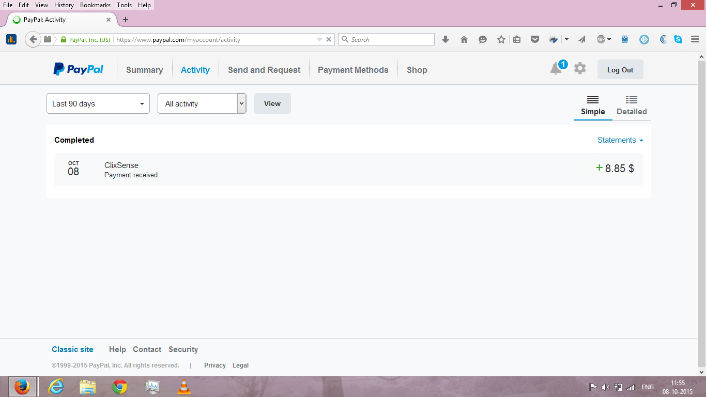The width and height of the screenshot is (706, 397).
Task: Open the Last 90 days date dropdown
Action: (x=98, y=103)
